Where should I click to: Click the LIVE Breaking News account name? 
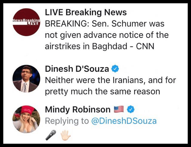click(86, 13)
